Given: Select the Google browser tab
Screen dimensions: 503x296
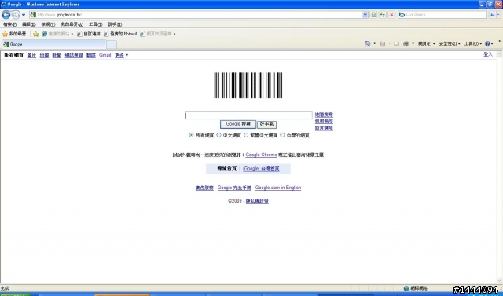Looking at the screenshot, I should 53,44.
